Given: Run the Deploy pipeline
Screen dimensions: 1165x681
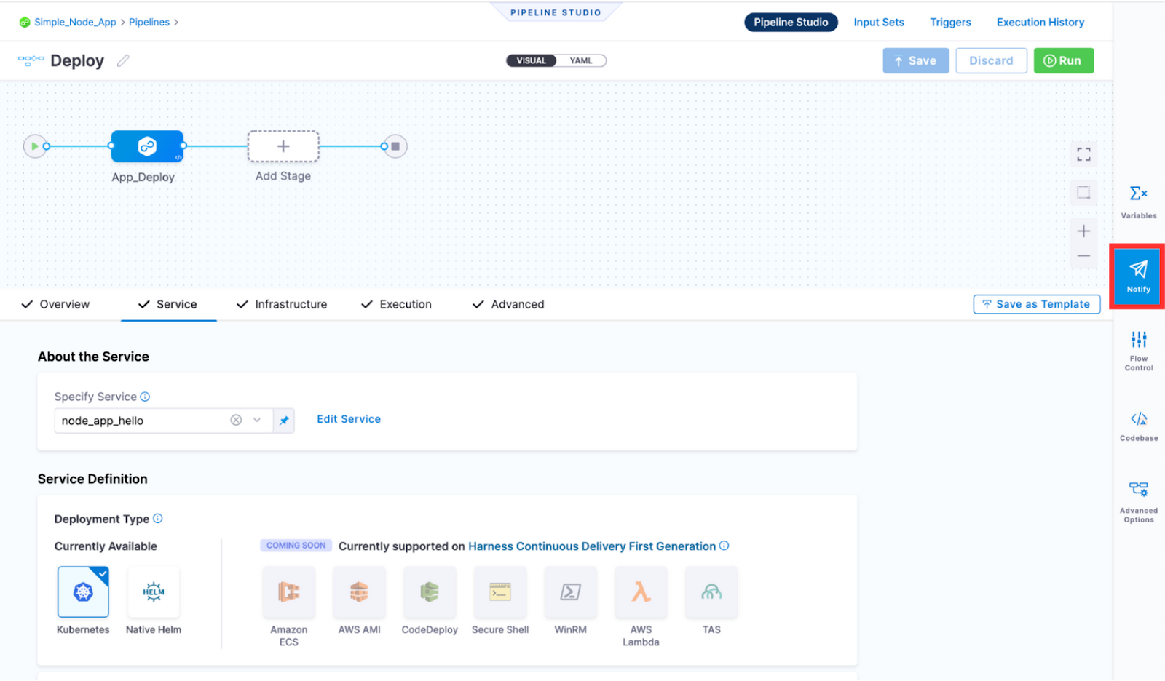Looking at the screenshot, I should tap(1064, 60).
